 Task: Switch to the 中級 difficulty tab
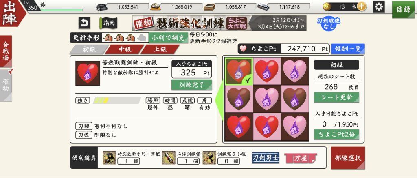pos(125,49)
